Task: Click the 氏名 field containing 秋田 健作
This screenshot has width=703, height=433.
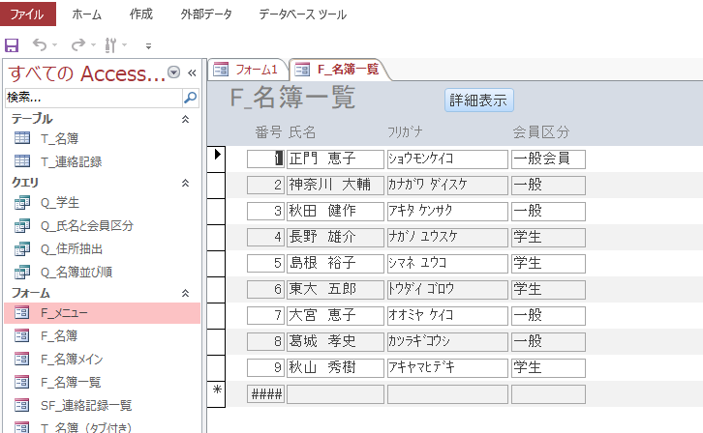Action: tap(335, 211)
